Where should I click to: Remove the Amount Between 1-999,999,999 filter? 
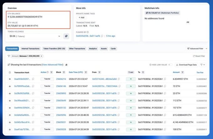tap(41, 56)
